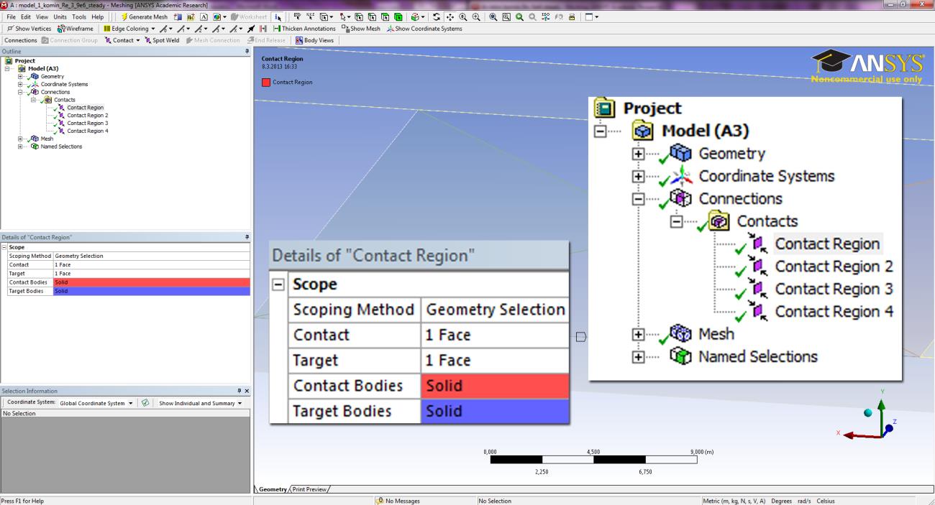
Task: Collapse the Connections node in Outline
Action: click(21, 92)
